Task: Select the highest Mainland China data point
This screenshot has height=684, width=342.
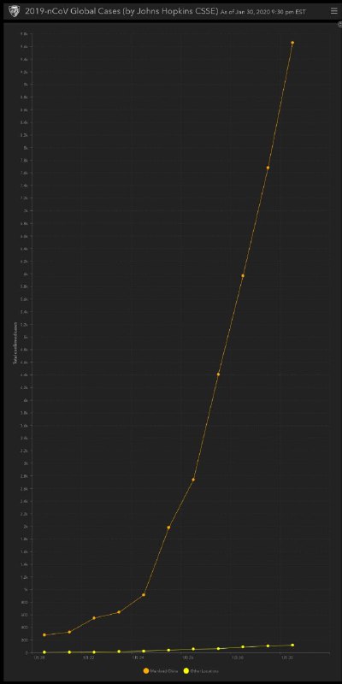Action: click(x=292, y=43)
